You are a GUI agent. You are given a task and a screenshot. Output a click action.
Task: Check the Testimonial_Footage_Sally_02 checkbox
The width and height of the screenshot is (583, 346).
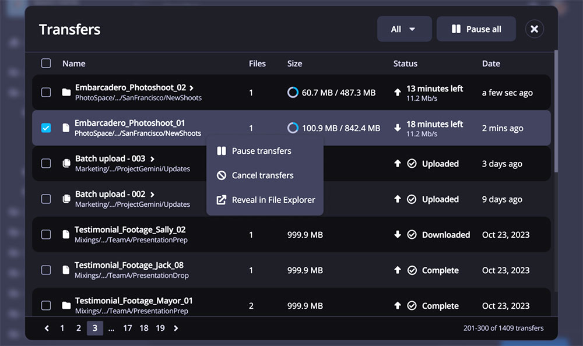[x=46, y=235]
